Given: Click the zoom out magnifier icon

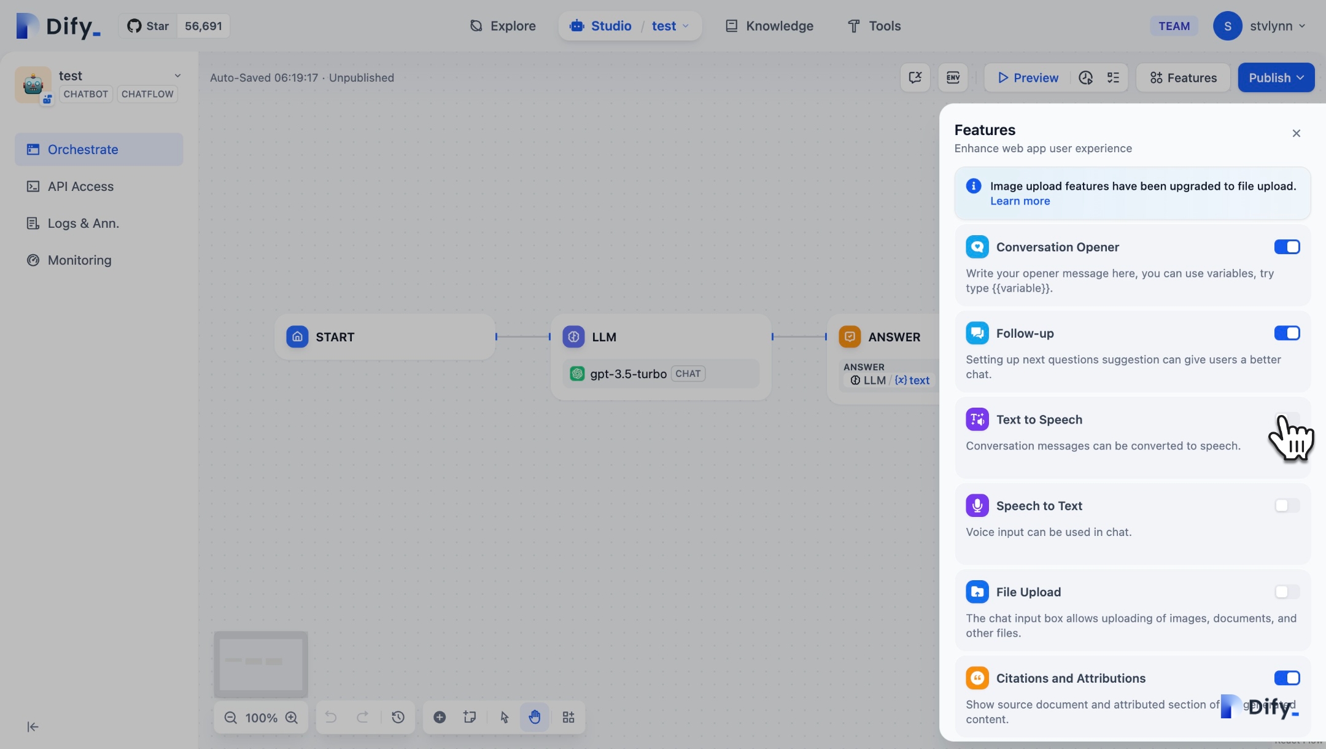Looking at the screenshot, I should (x=230, y=718).
